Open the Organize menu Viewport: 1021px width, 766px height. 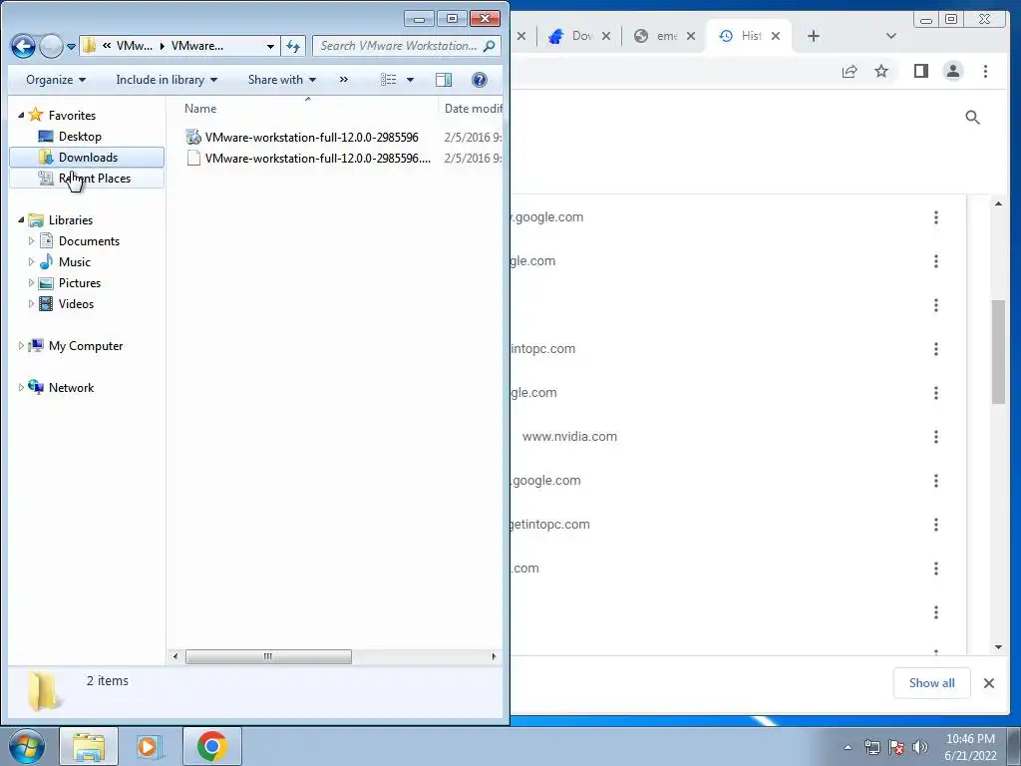[x=56, y=80]
